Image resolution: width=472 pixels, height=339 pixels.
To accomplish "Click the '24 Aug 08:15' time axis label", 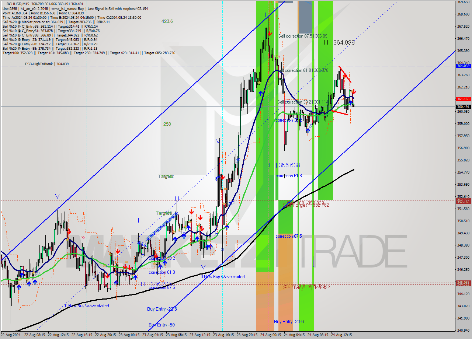I will click(318, 335).
